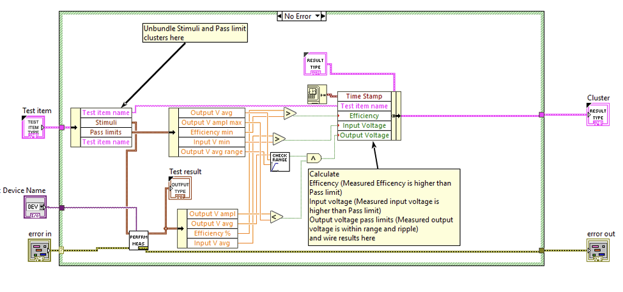The height and width of the screenshot is (292, 623).
Task: Select the Test item cluster control terminal
Action: (33, 127)
